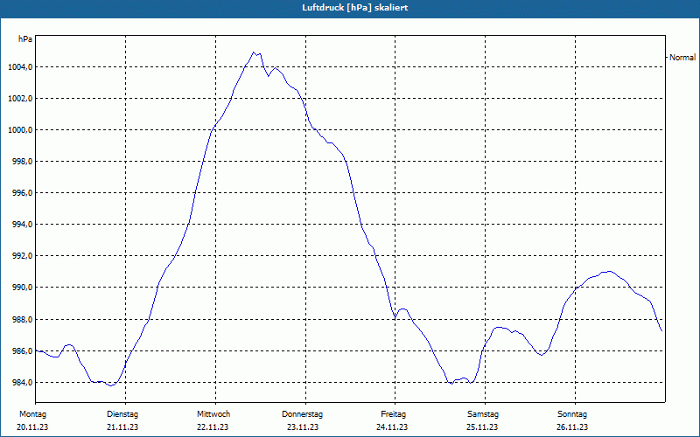
Task: Click the 'Mittwoch' day label
Action: [x=213, y=414]
